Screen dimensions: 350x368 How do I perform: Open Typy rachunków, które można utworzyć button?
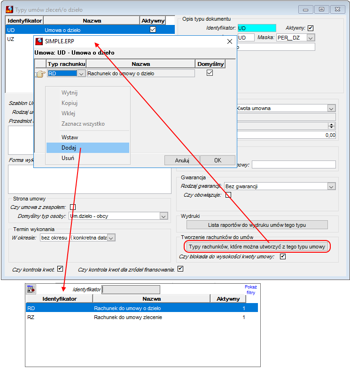(x=257, y=247)
